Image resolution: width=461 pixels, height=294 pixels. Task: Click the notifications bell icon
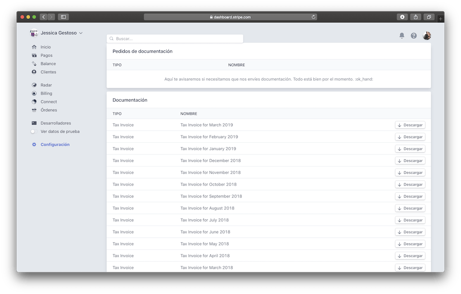tap(402, 36)
